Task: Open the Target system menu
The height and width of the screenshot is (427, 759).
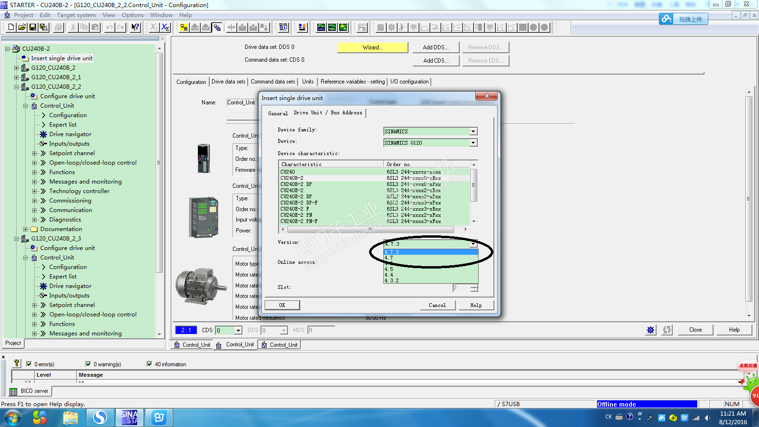Action: click(76, 15)
